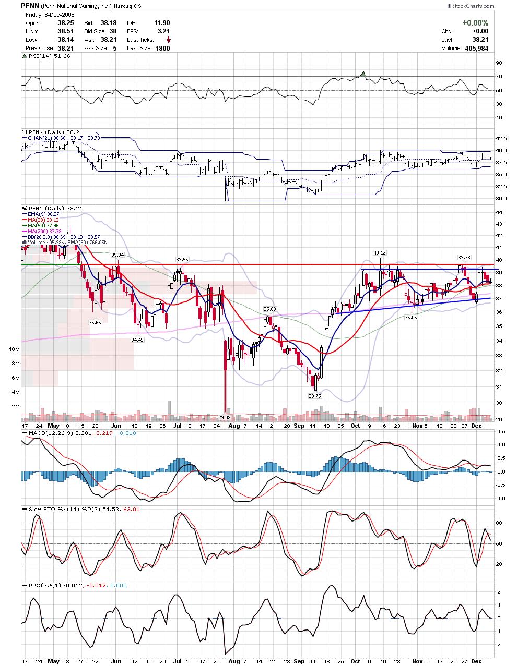Select the P/E value 11.90
The width and height of the screenshot is (517, 666).
coord(161,23)
